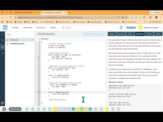
Task: Jump to lesson 5.1 bubble
Action: pyautogui.click(x=27, y=109)
